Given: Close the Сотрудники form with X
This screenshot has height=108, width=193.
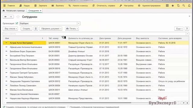Looking at the screenshot, I should pyautogui.click(x=189, y=16).
